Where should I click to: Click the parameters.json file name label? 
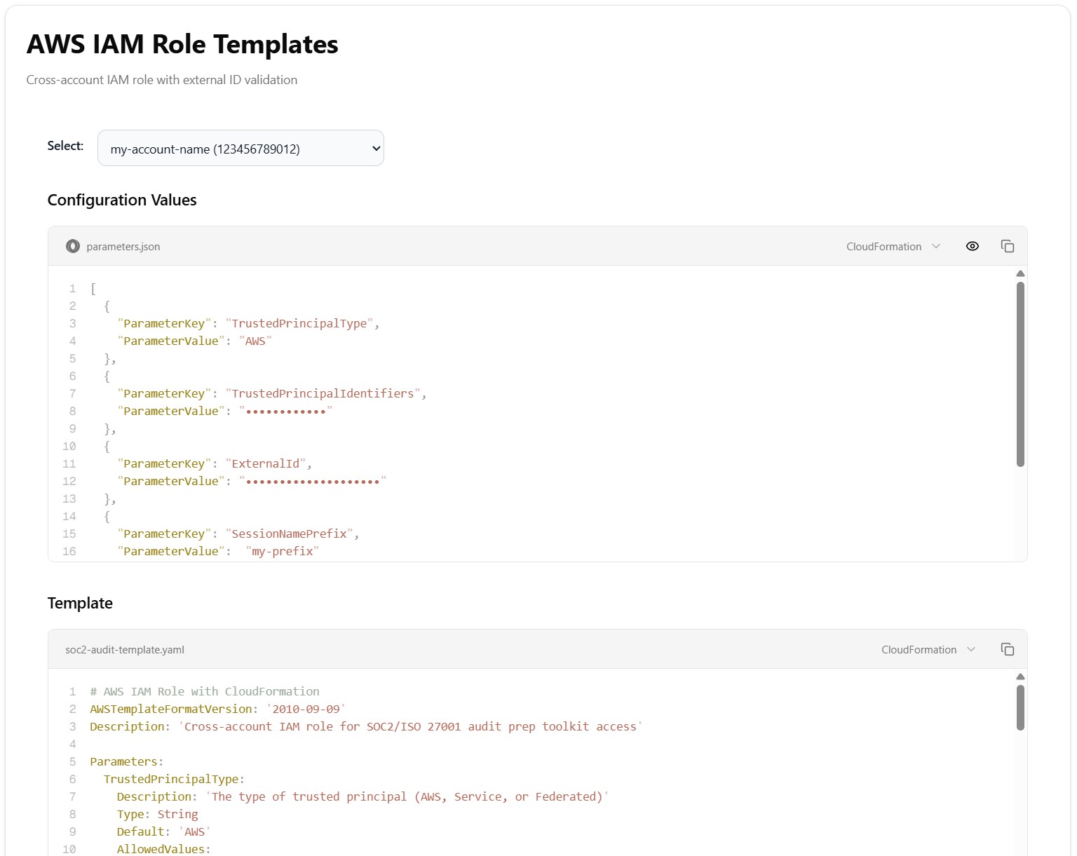click(x=123, y=247)
